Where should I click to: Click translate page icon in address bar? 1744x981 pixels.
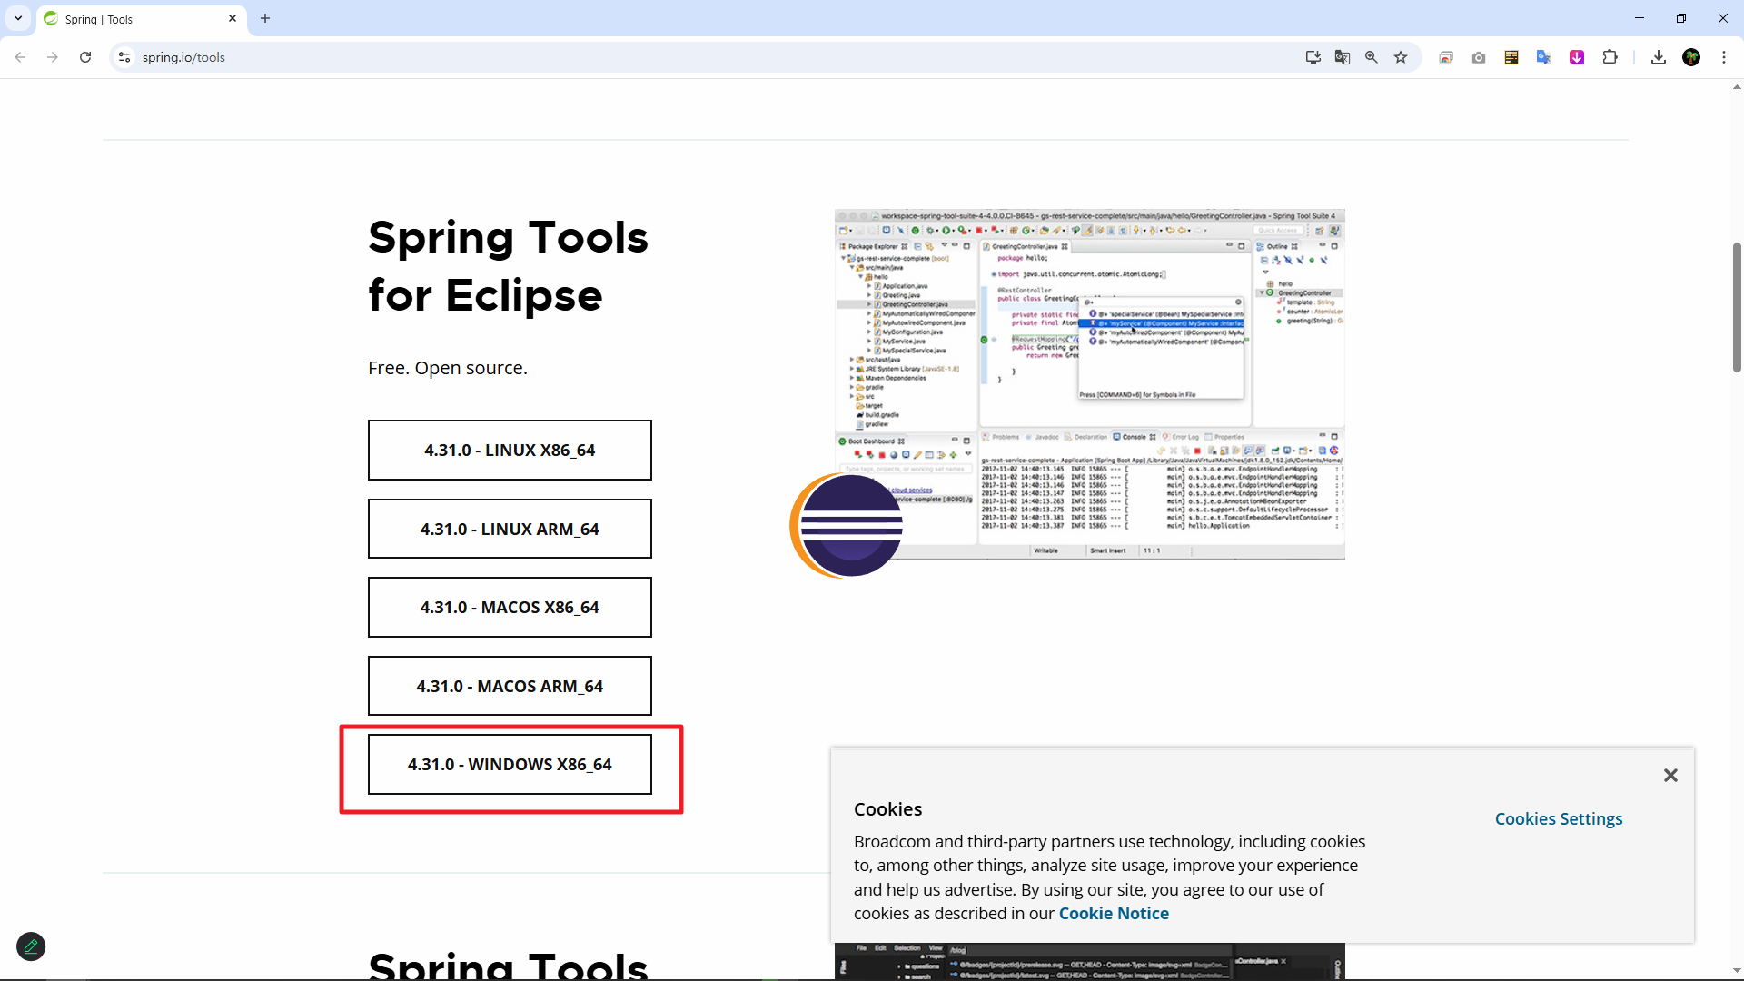[x=1343, y=57]
